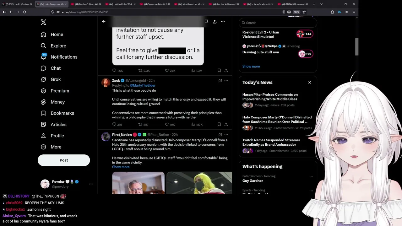Screen dimensions: 402x226
Task: Repost the top post with 2.3K reposts
Action: [x=144, y=71]
